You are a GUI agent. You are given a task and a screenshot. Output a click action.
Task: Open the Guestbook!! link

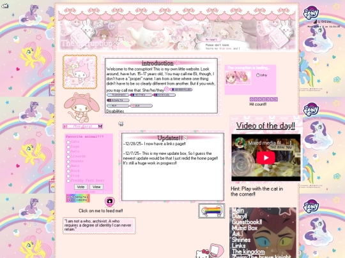247,222
